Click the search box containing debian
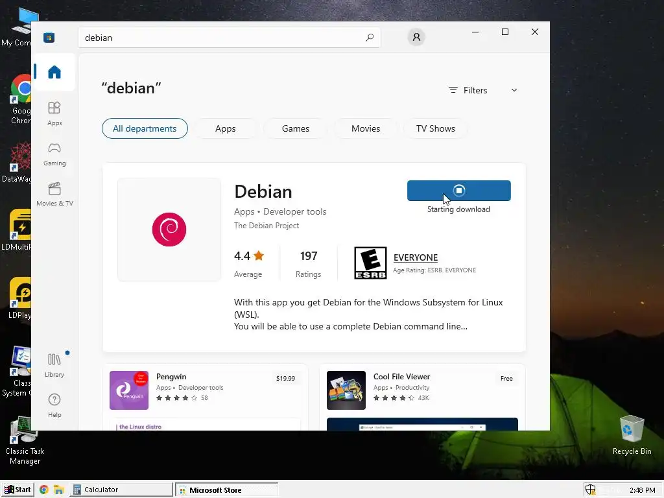This screenshot has width=664, height=498. (x=229, y=37)
